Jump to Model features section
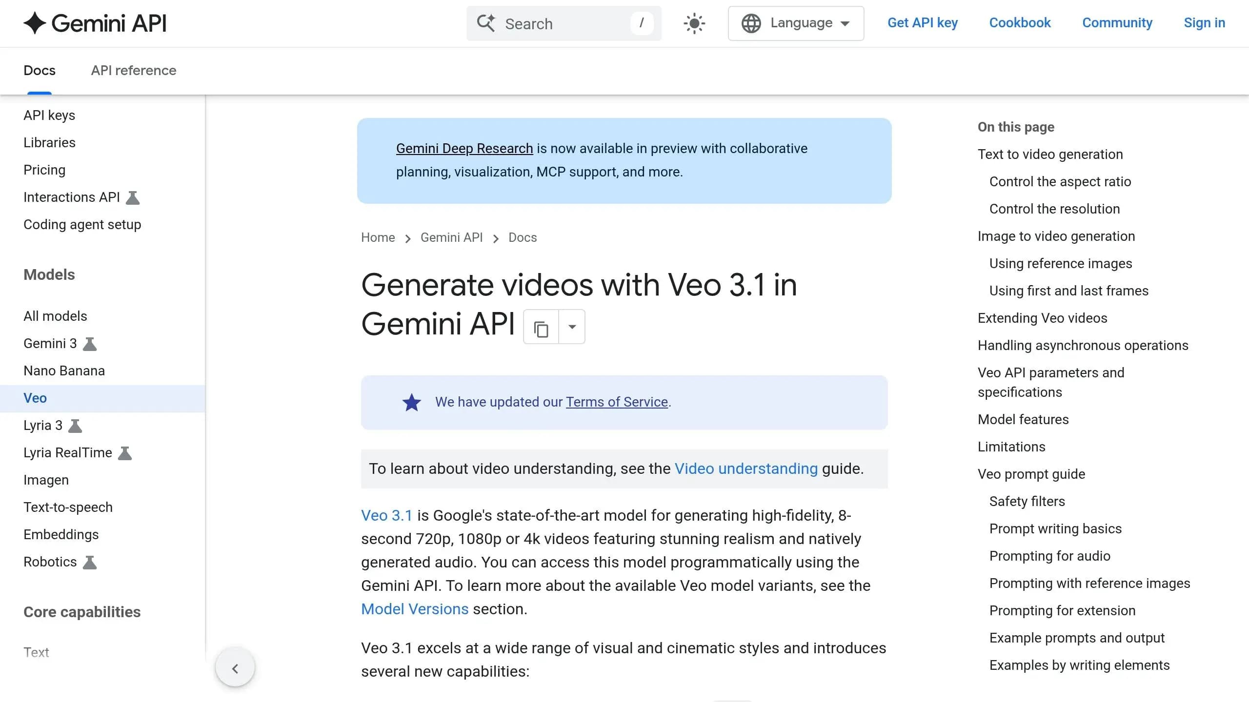 tap(1023, 420)
